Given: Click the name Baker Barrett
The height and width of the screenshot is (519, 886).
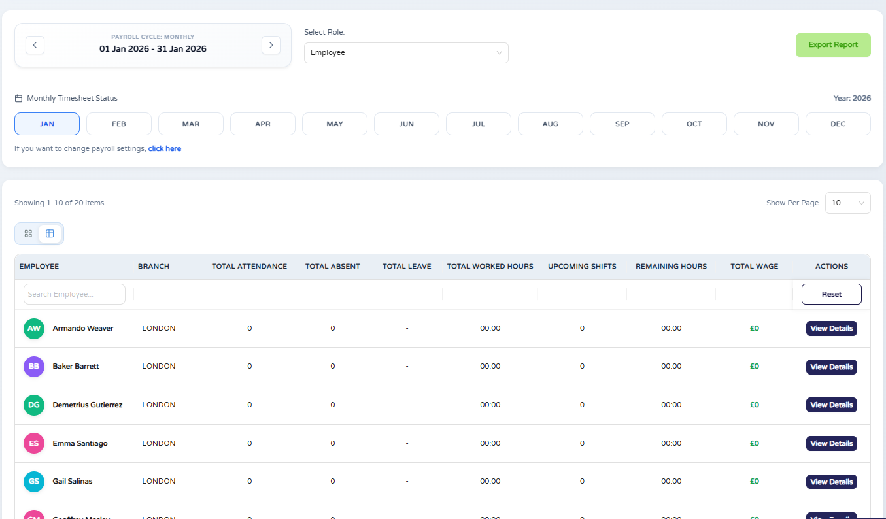Looking at the screenshot, I should point(76,367).
